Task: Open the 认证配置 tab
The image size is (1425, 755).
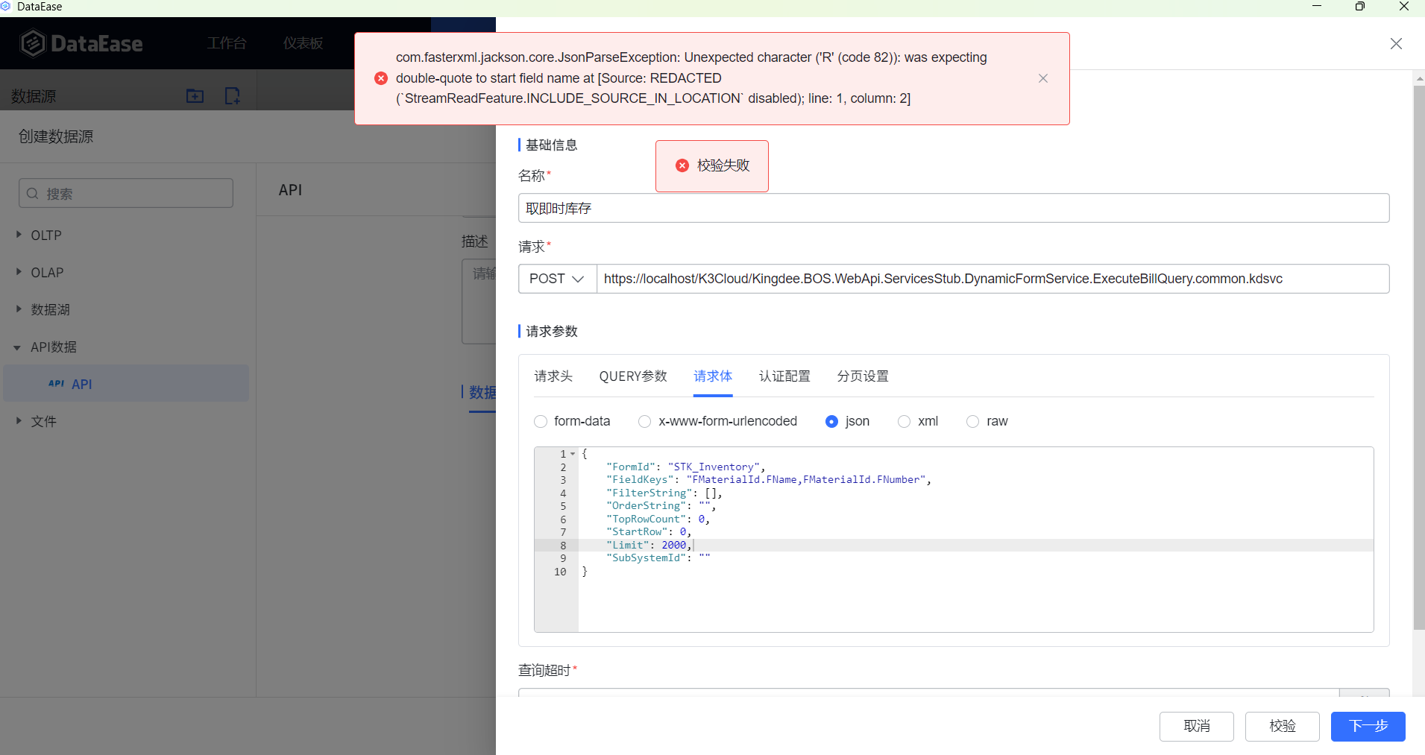Action: [784, 376]
